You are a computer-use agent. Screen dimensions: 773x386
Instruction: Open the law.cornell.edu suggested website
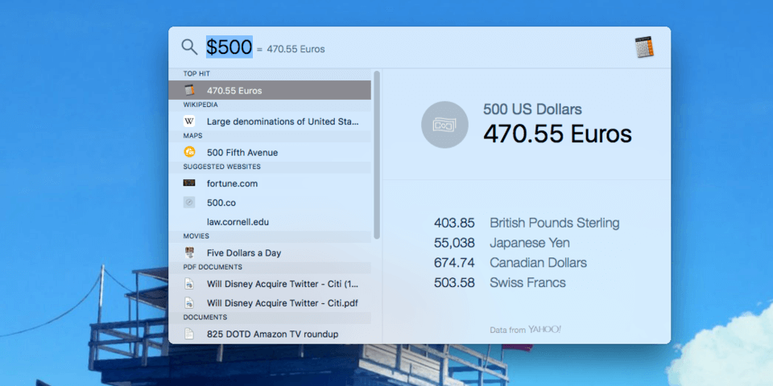(x=270, y=222)
